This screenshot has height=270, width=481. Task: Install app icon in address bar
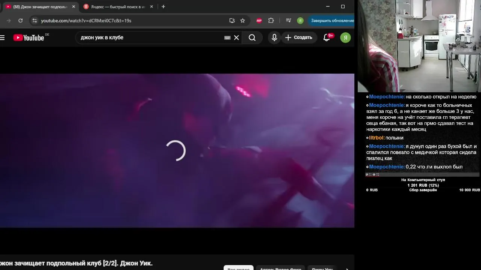coord(232,21)
